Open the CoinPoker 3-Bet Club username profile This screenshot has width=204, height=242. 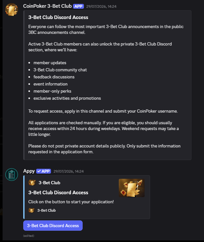pos(47,6)
